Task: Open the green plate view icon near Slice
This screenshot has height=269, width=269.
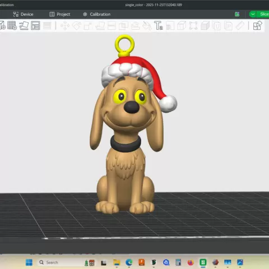Action: [x=237, y=14]
